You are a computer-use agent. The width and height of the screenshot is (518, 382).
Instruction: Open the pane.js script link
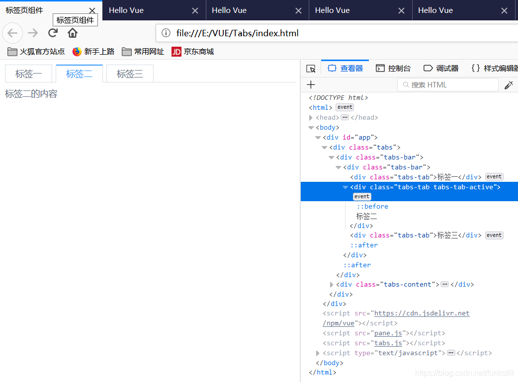click(388, 333)
